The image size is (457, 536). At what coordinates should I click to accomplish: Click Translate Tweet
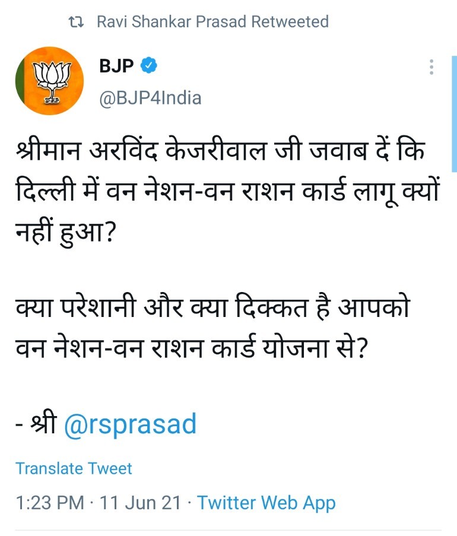pyautogui.click(x=74, y=468)
